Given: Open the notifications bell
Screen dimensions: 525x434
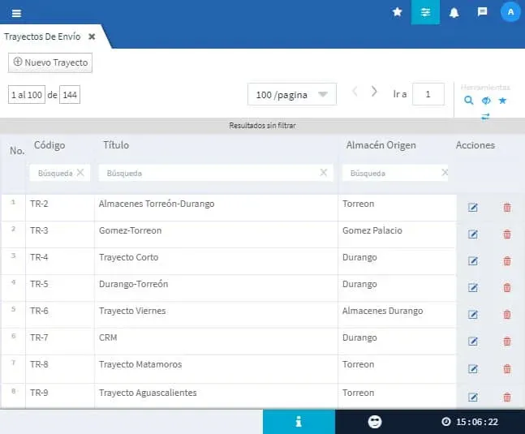Looking at the screenshot, I should coord(454,12).
